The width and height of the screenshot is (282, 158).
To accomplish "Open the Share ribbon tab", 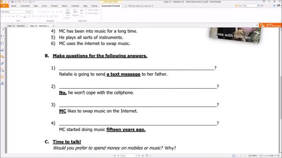I will [64, 6].
